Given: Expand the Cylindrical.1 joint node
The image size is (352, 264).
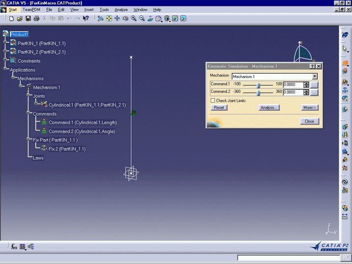Looking at the screenshot, I should [x=37, y=105].
